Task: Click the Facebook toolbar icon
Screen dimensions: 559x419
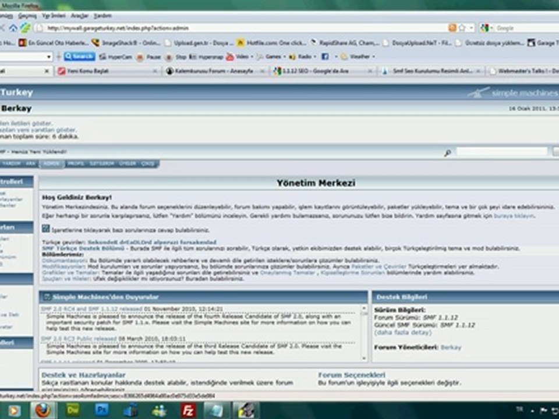Action: 325,56
